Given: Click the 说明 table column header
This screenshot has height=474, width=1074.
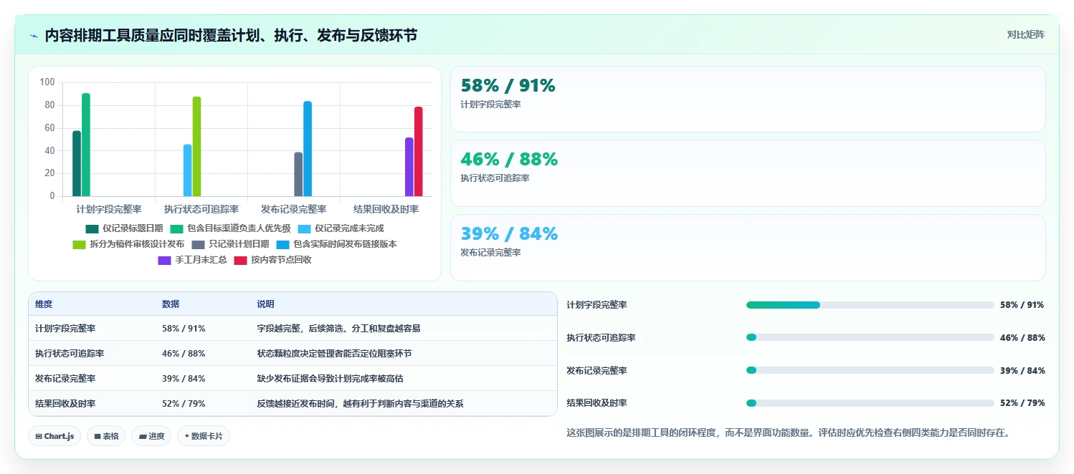Looking at the screenshot, I should tap(265, 304).
